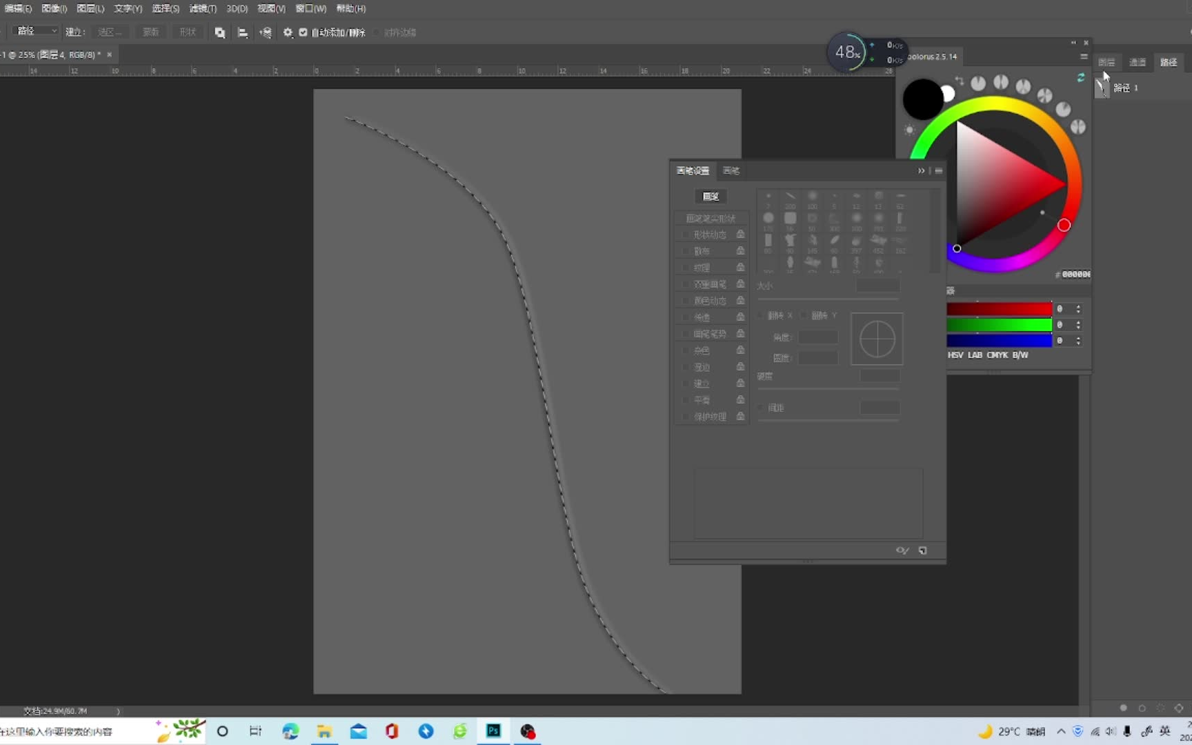
Task: Switch Coolorus sliders to HSV mode
Action: (x=955, y=355)
